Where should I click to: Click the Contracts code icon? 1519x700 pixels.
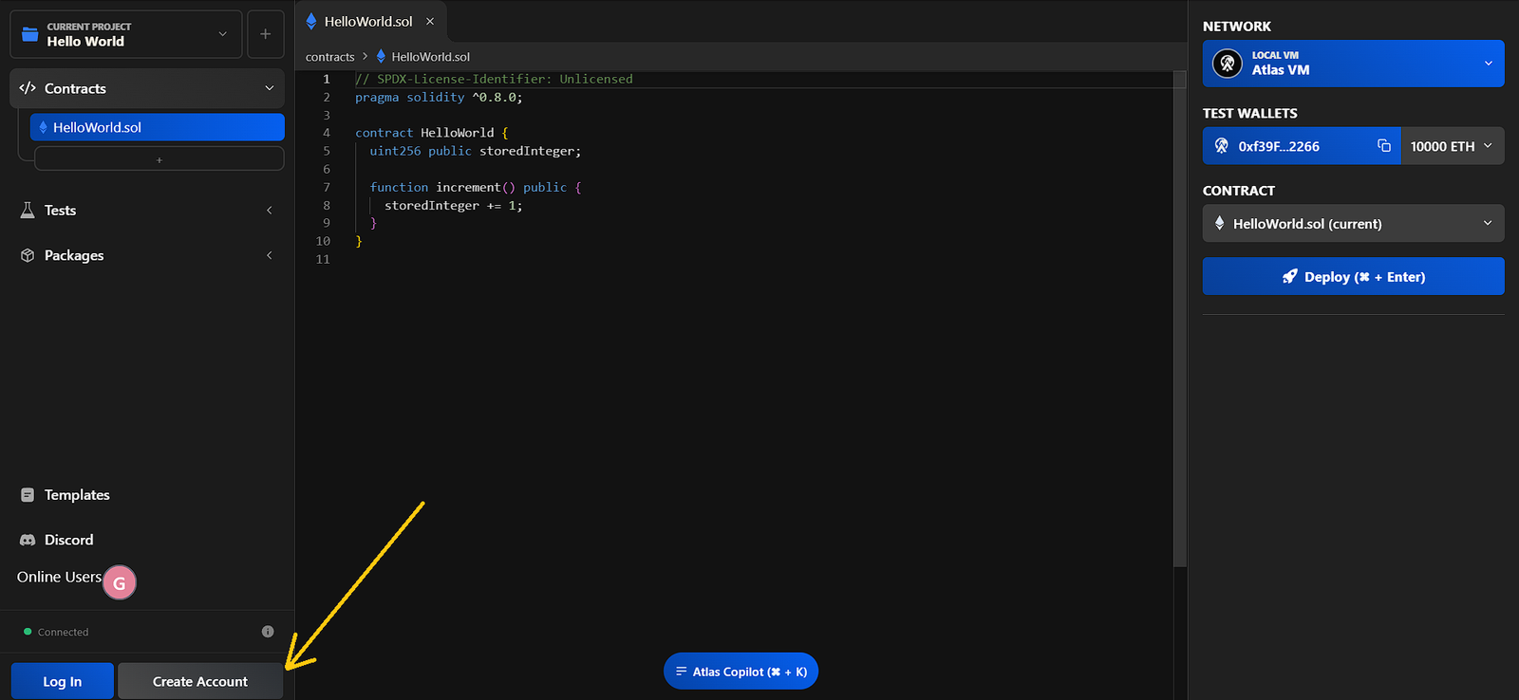click(x=28, y=88)
